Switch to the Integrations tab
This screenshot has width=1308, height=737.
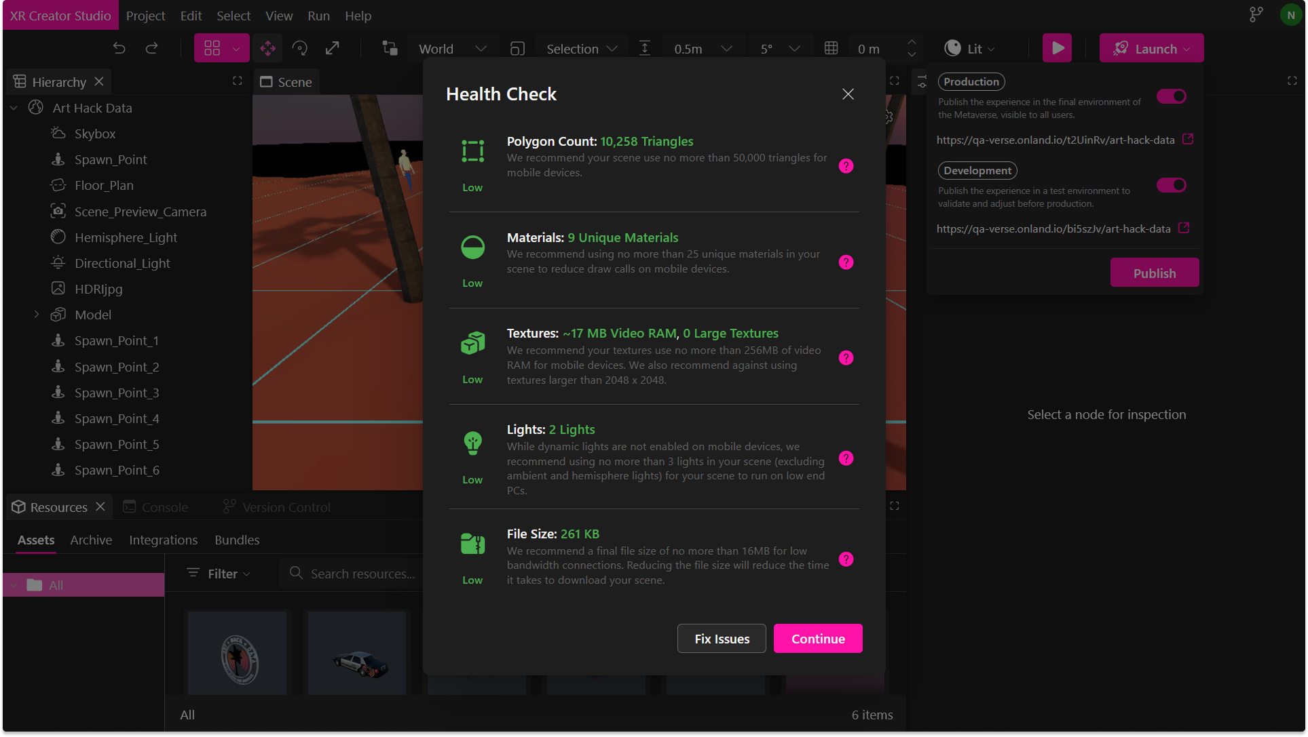(163, 540)
